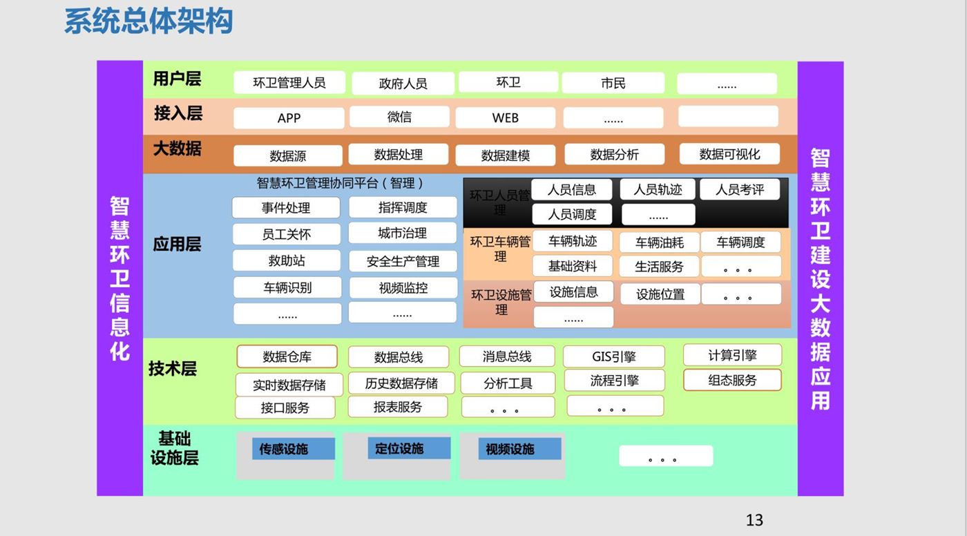
Task: Select the 实时数据存储 box
Action: (x=289, y=385)
